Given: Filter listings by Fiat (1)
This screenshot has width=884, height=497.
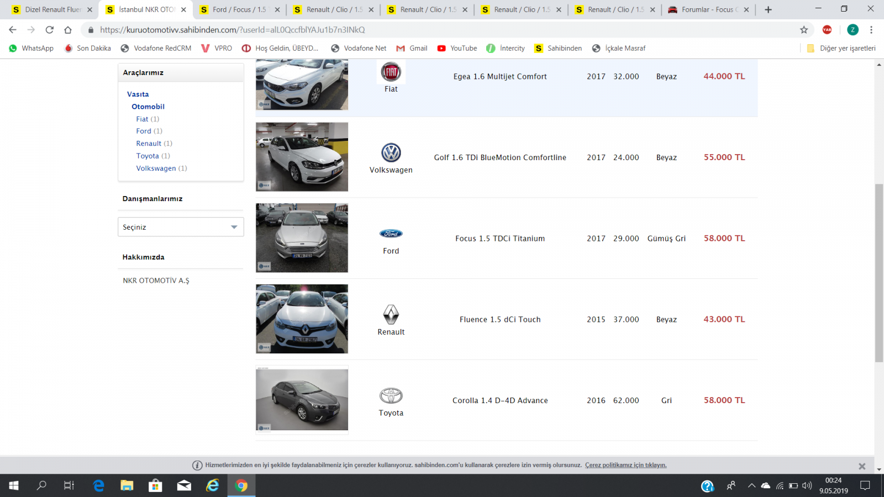Looking at the screenshot, I should 148,119.
